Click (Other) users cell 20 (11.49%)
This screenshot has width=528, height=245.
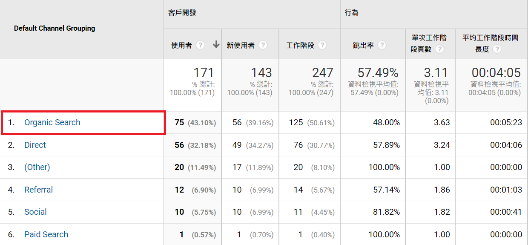click(195, 167)
